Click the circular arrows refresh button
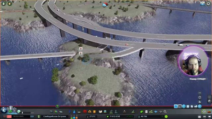The width and height of the screenshot is (212, 119). click(200, 97)
